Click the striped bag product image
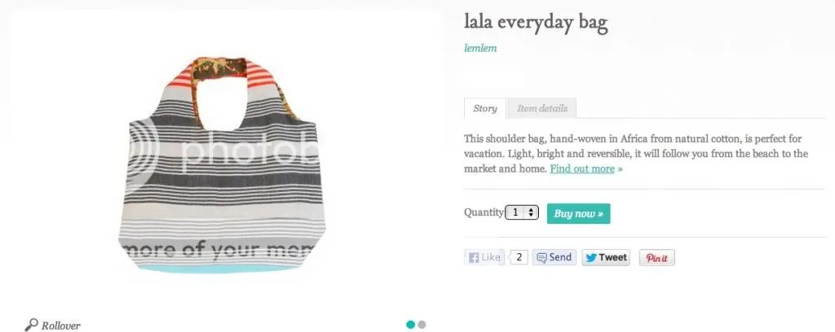This screenshot has height=332, width=835. [223, 165]
